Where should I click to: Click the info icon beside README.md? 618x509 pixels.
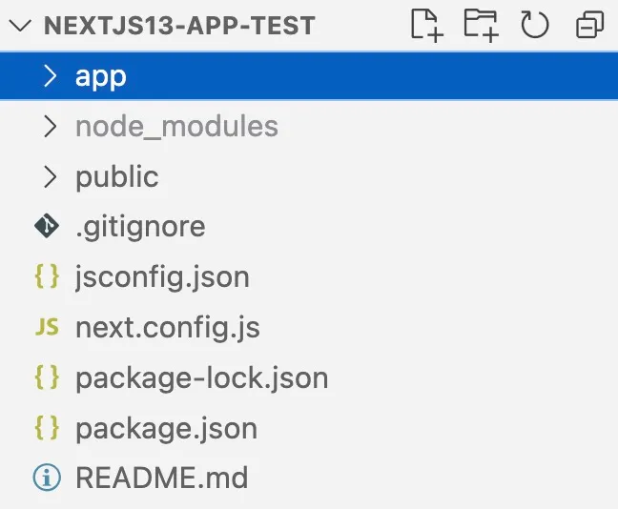[47, 478]
